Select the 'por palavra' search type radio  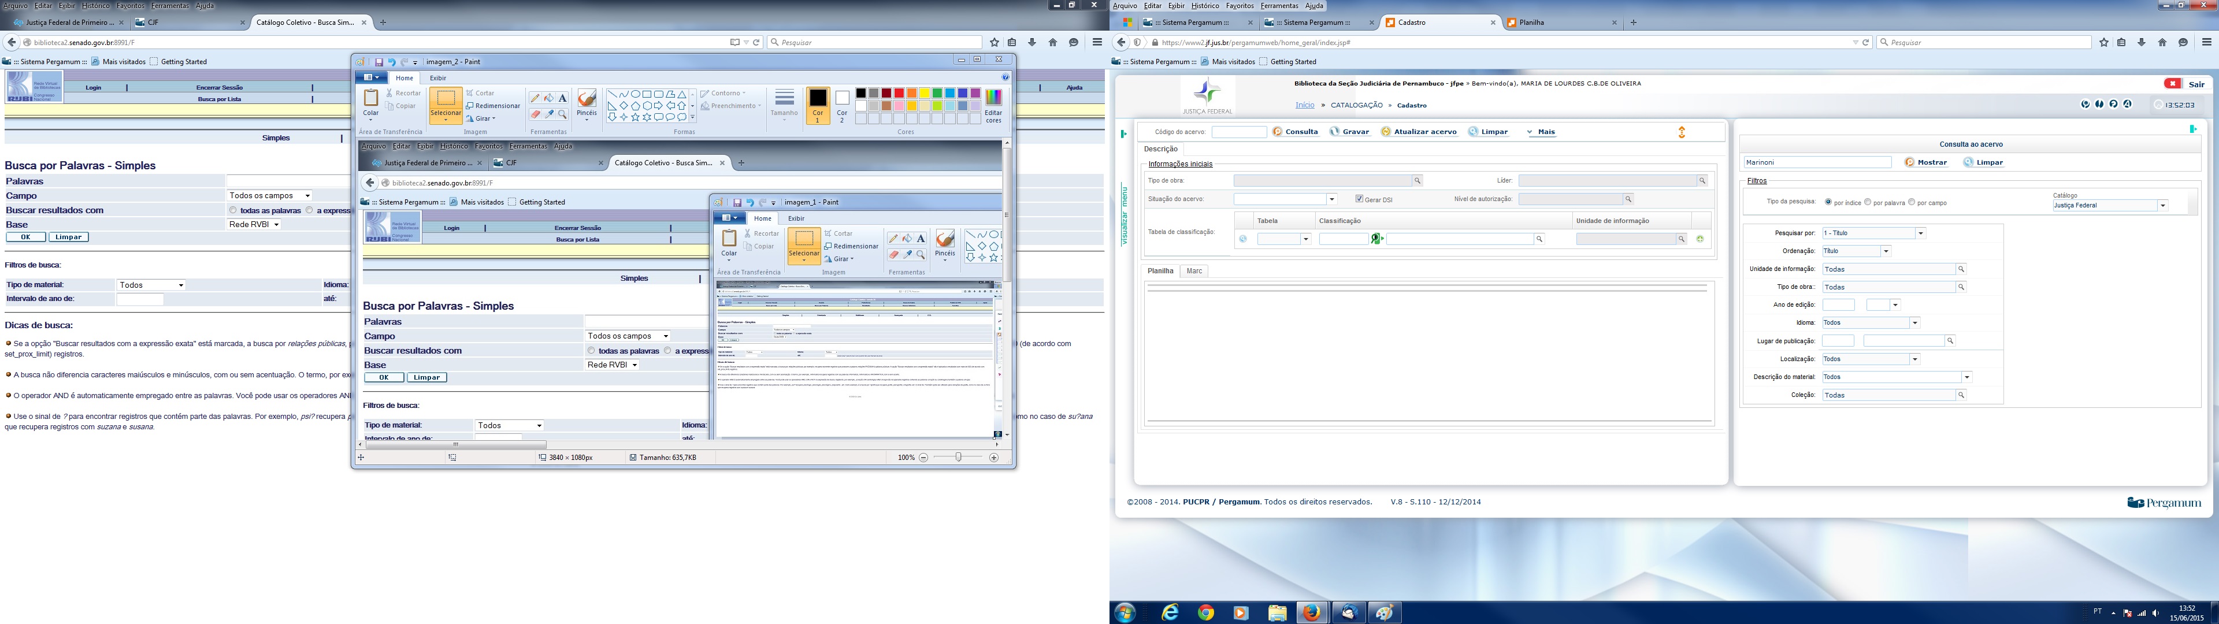point(1868,203)
